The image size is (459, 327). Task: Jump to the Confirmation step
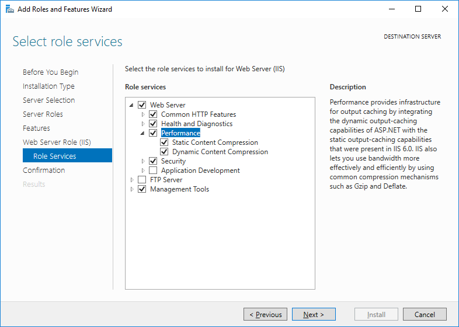tap(44, 170)
